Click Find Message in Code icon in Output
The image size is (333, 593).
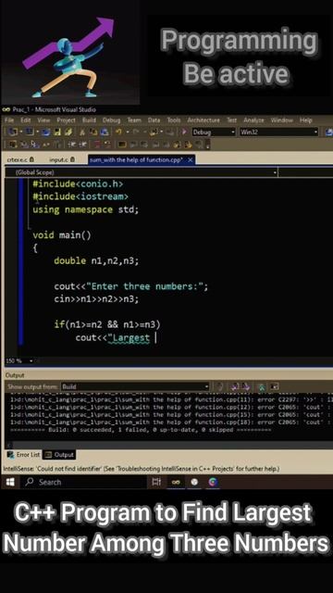click(x=220, y=386)
